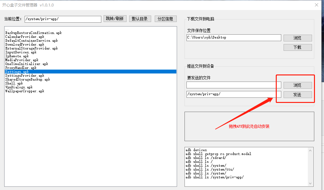The image size is (324, 190).
Task: Click the 'adb shell ls /sdcard/' log line
Action: click(x=206, y=158)
